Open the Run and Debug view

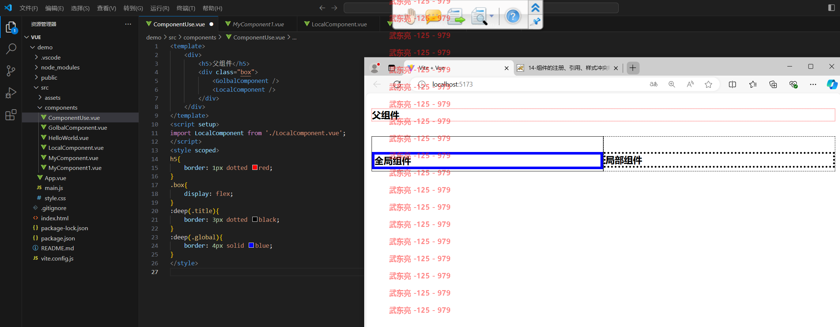click(11, 93)
